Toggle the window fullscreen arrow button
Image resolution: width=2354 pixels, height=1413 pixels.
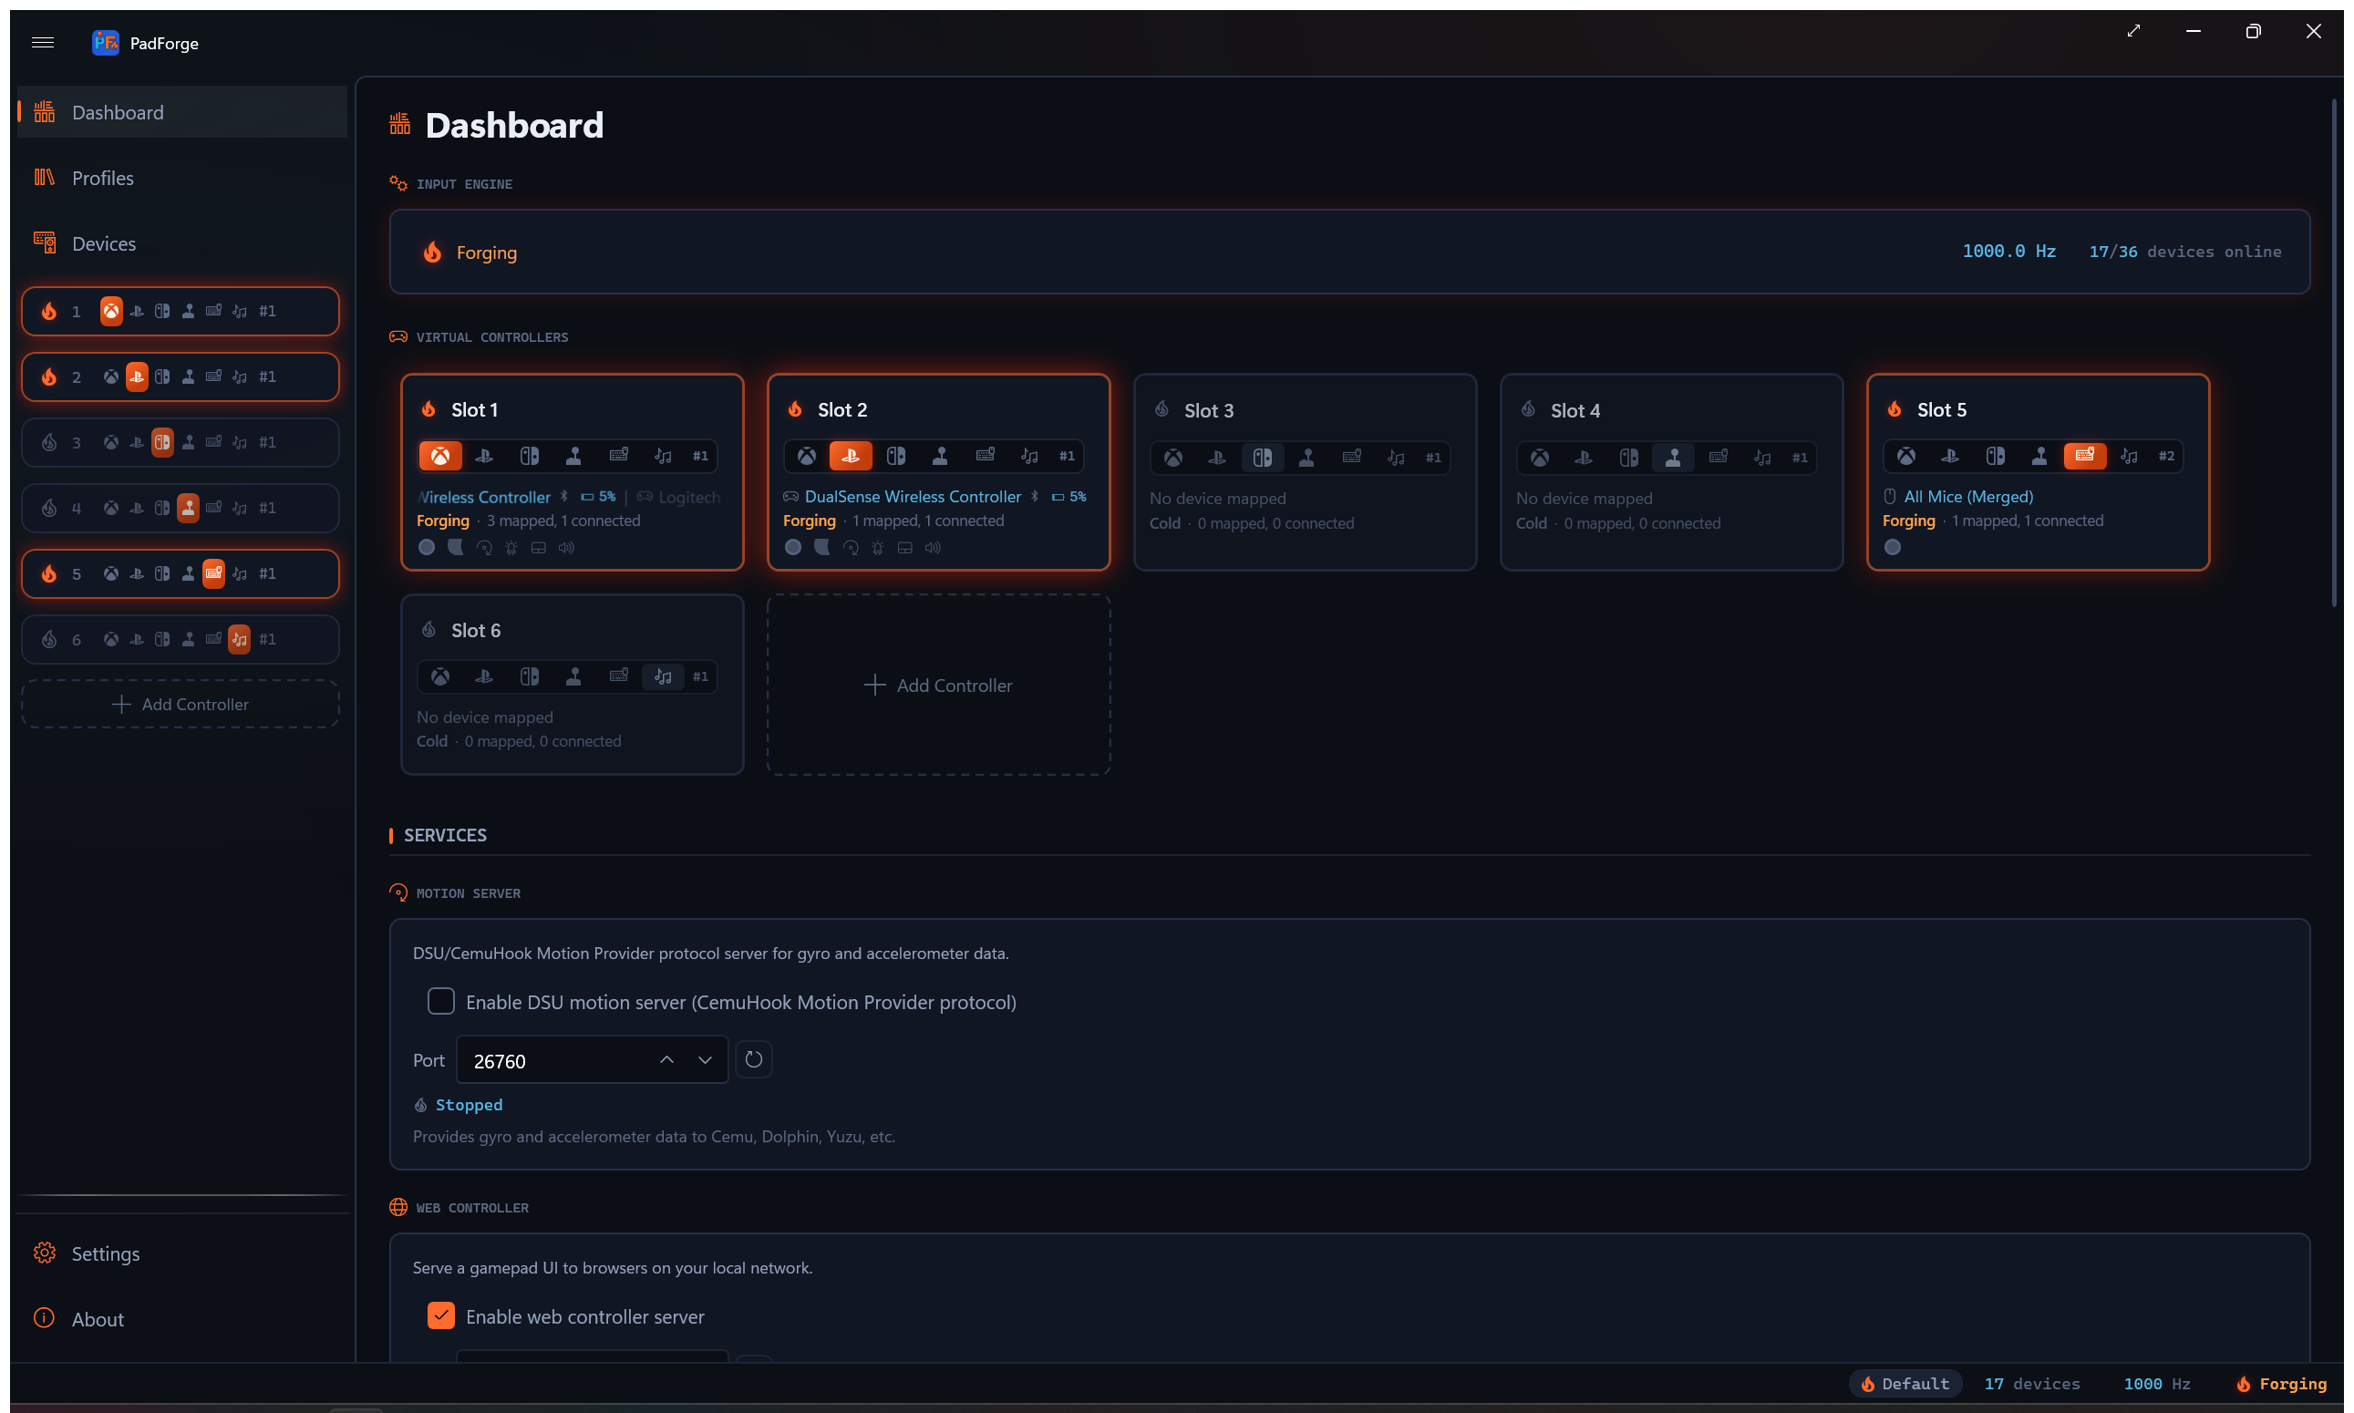[2134, 31]
